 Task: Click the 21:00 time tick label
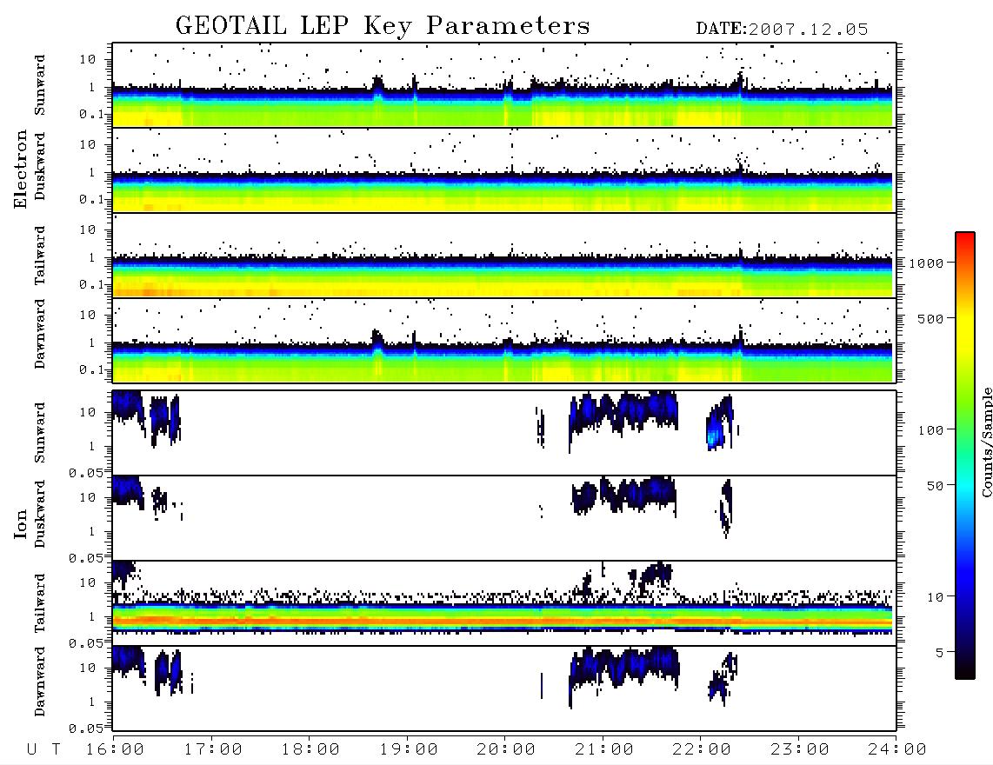tap(604, 750)
